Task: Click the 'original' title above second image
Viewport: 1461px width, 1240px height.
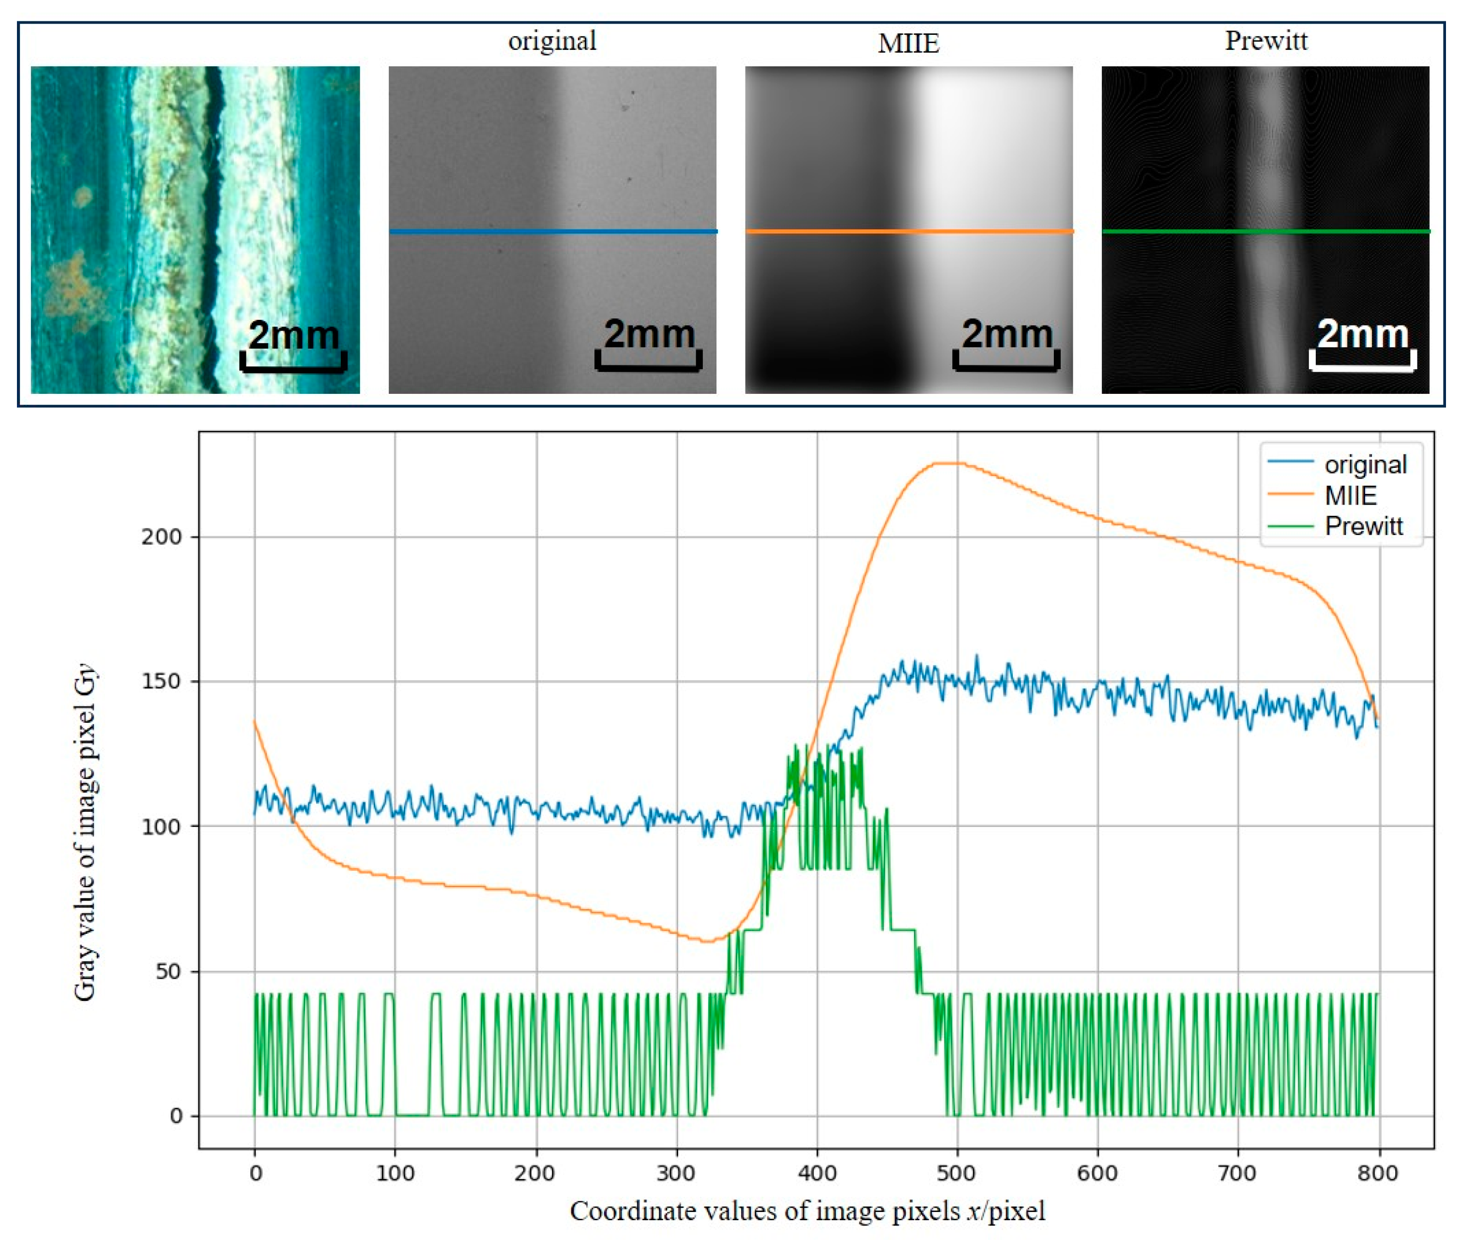Action: click(552, 41)
